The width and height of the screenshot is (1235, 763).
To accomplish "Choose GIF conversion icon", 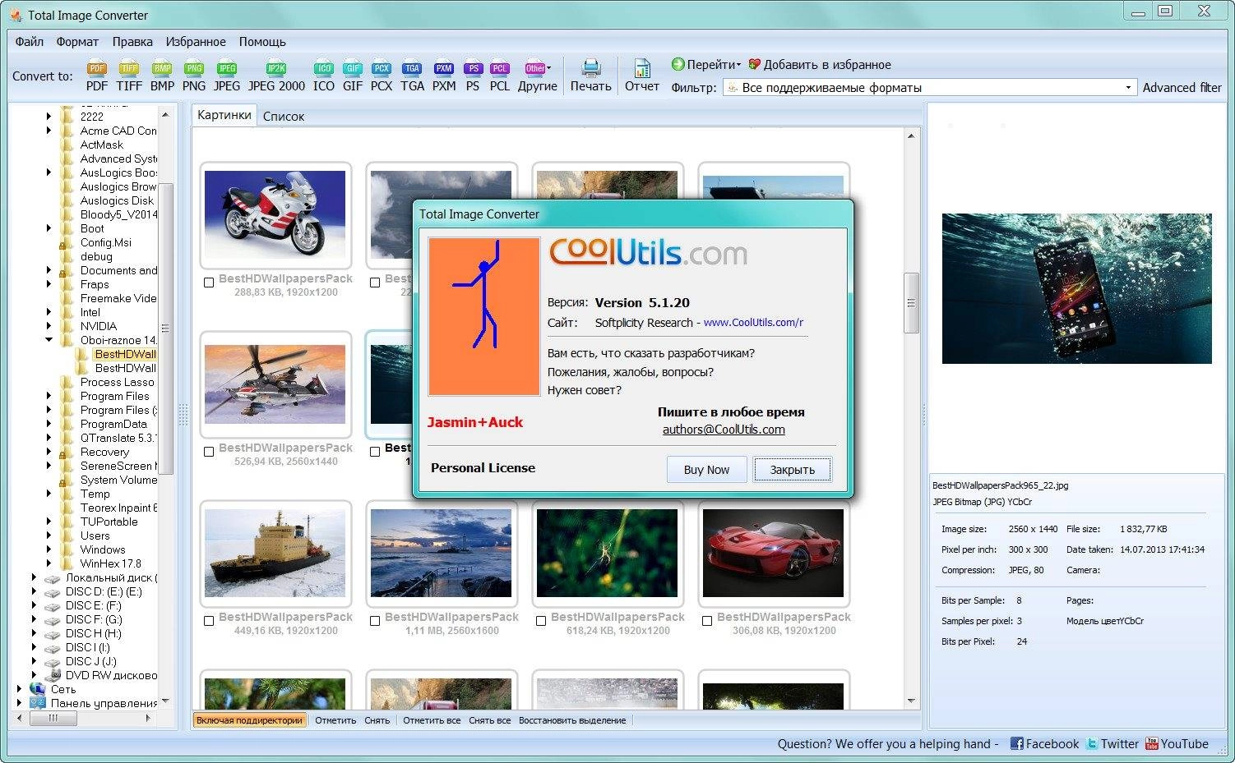I will coord(353,75).
